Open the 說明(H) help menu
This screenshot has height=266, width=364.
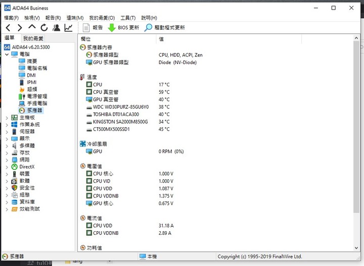click(x=149, y=18)
